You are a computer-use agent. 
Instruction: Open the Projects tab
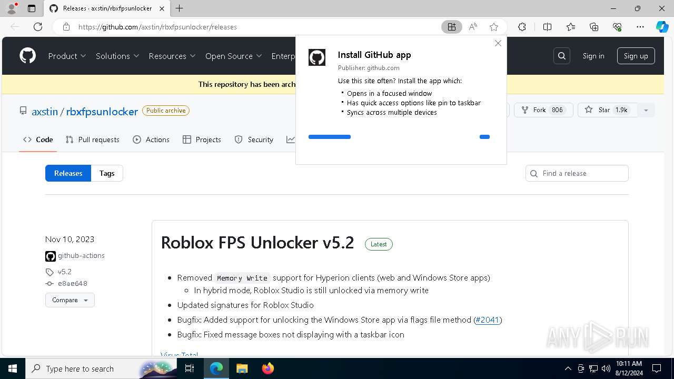(202, 139)
